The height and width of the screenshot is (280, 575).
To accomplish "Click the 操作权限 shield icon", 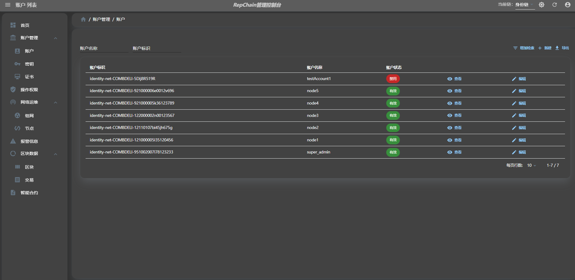I will (x=13, y=89).
